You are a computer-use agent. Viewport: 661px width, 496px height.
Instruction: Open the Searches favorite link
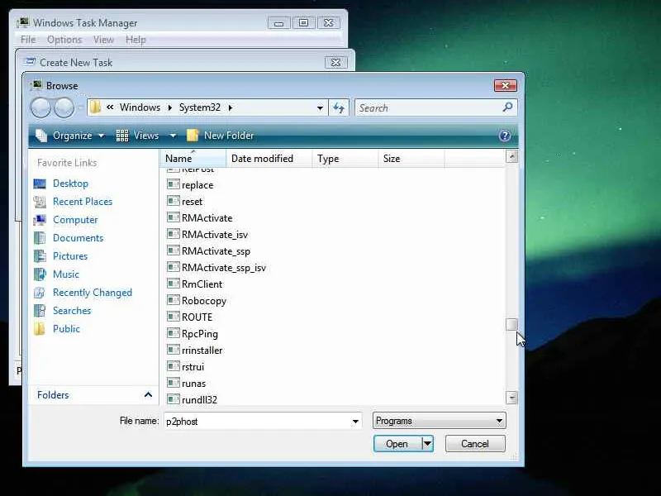[72, 311]
